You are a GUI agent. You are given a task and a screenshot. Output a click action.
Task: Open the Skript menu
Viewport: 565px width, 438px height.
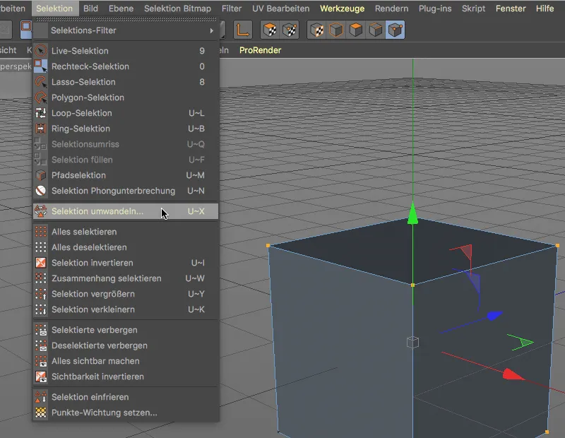473,8
